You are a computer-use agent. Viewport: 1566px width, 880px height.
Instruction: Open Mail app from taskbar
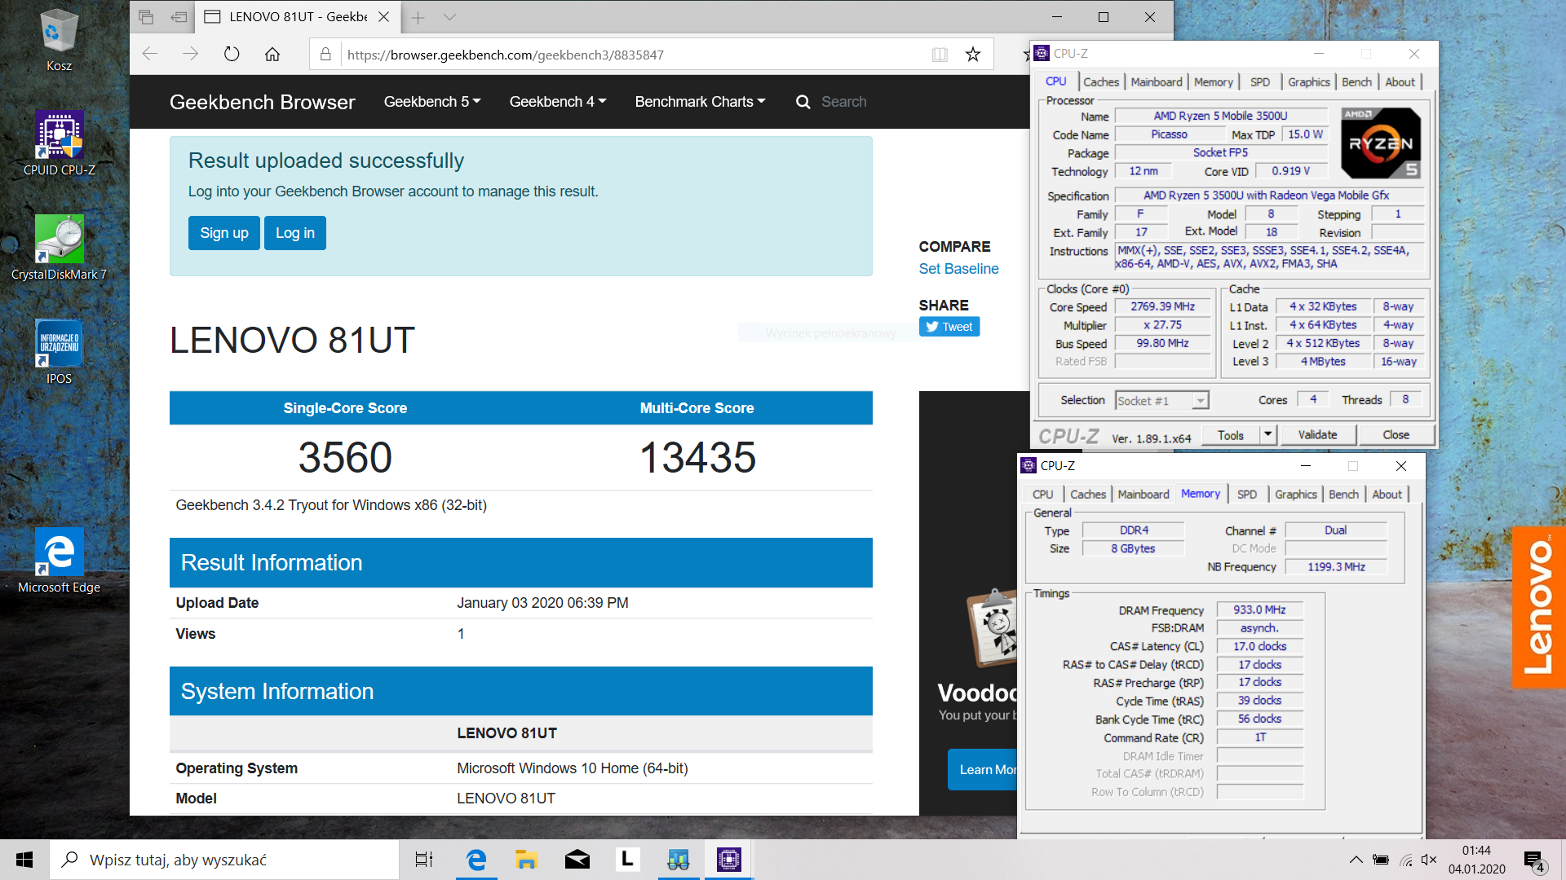(577, 860)
